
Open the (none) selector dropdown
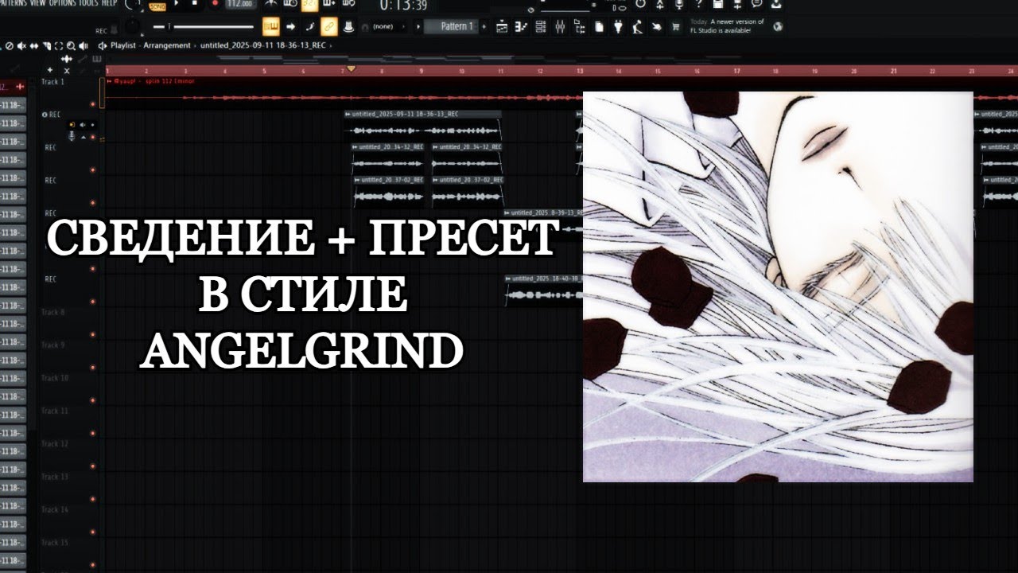(x=383, y=27)
